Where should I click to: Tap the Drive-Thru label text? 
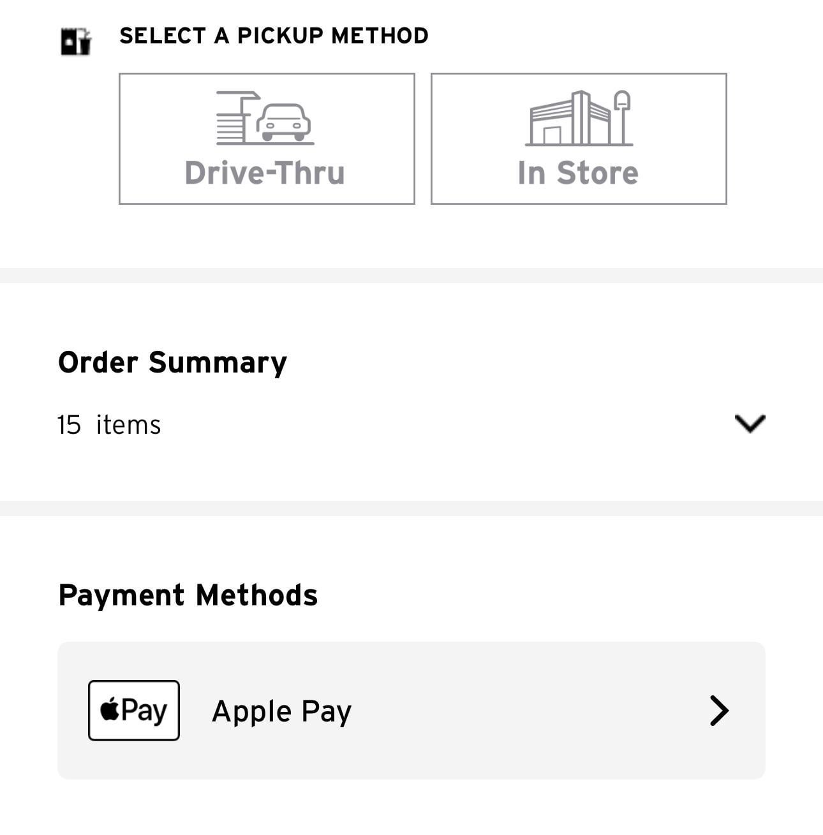[265, 173]
